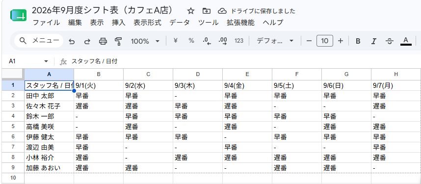Select the cell 鈴木 一郎
Viewport: 421px width, 184px height.
49,116
